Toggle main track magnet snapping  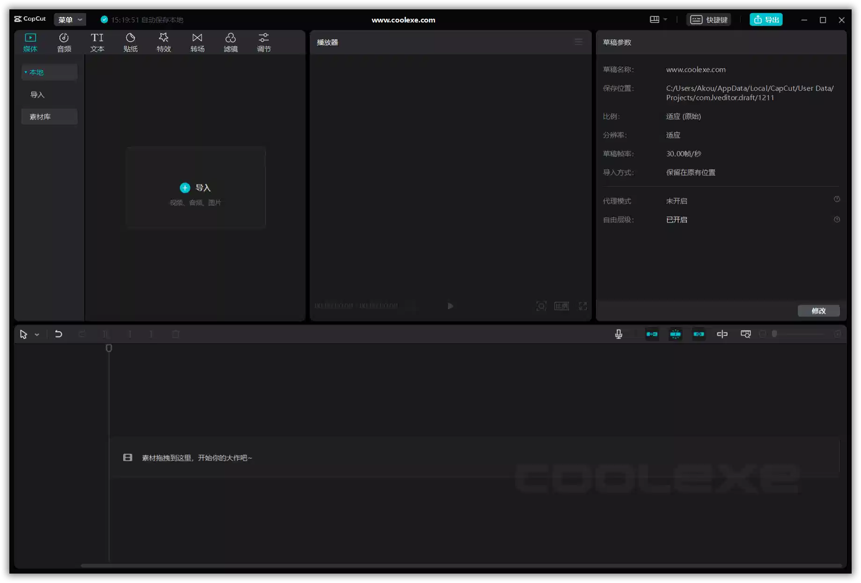(652, 334)
